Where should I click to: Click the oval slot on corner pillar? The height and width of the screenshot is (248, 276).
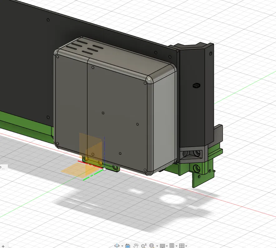196,85
